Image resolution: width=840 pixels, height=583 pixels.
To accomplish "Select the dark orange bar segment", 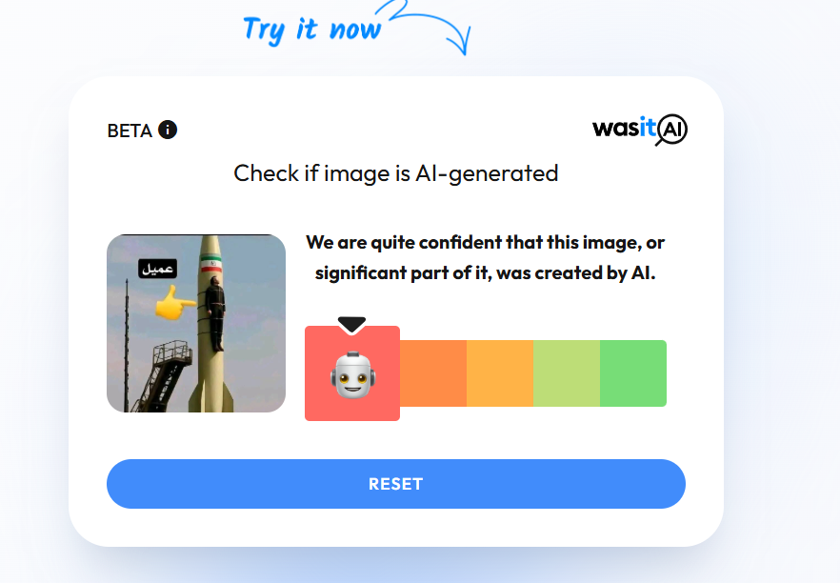I will click(433, 373).
